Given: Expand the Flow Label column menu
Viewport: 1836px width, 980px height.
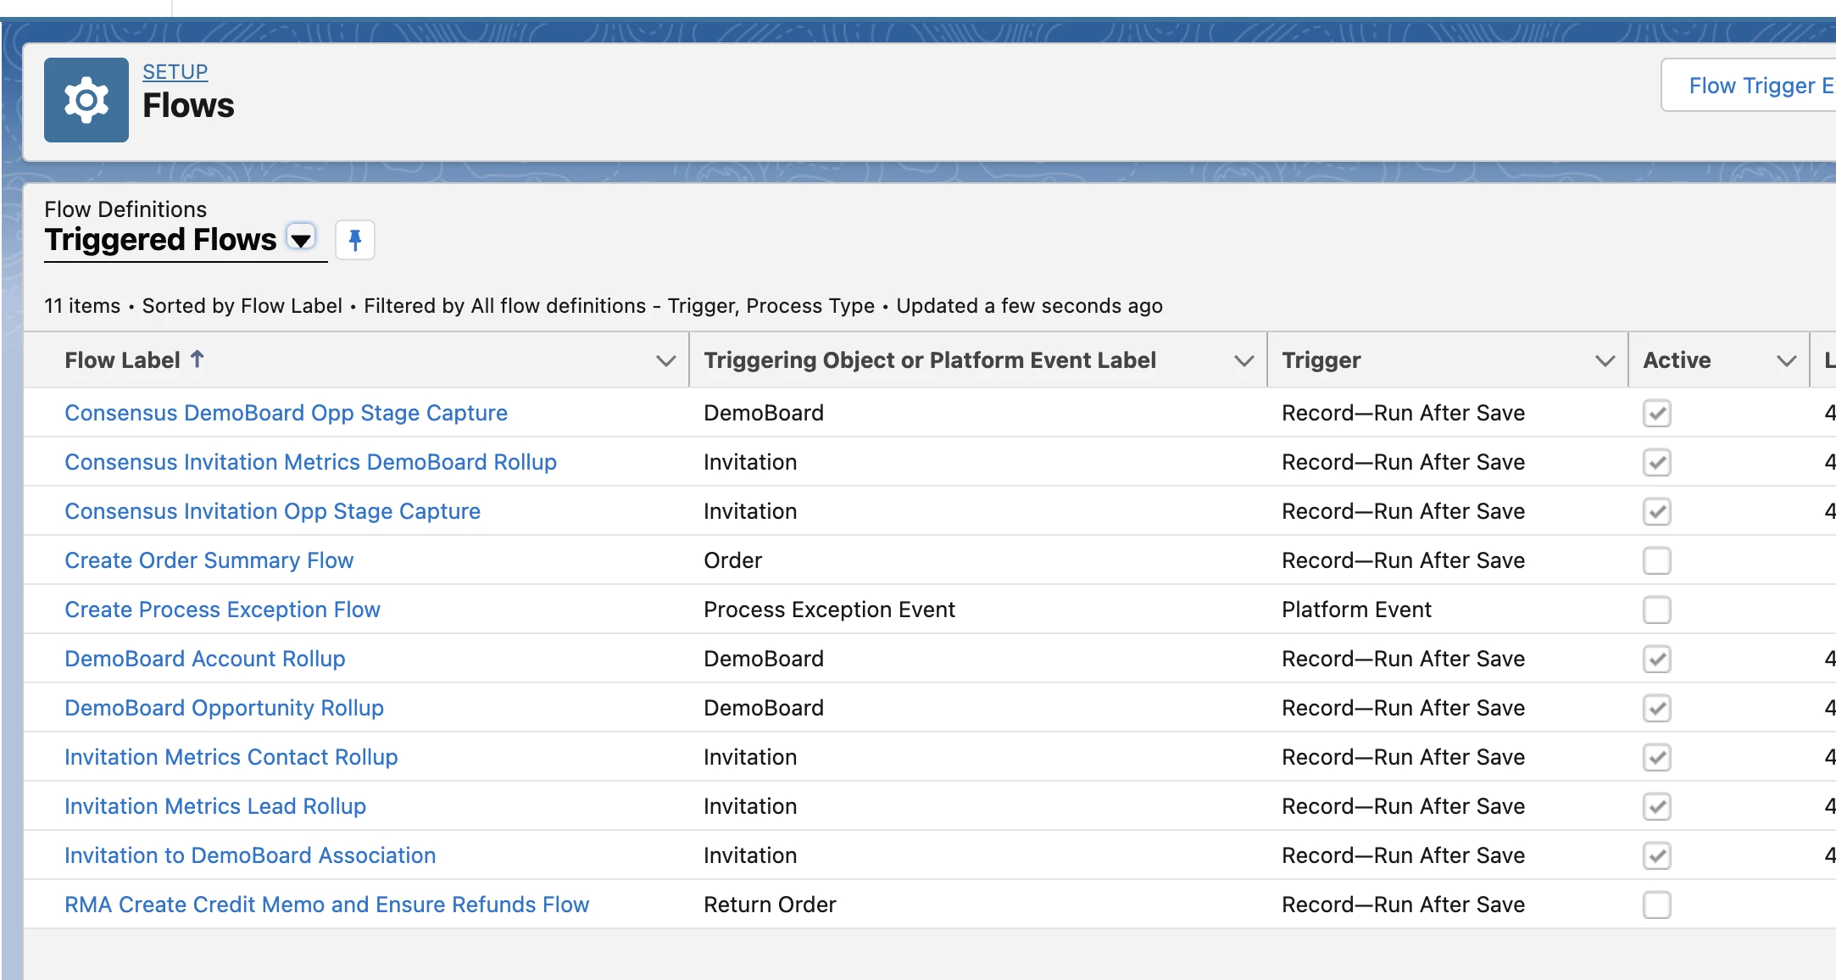Looking at the screenshot, I should (665, 361).
